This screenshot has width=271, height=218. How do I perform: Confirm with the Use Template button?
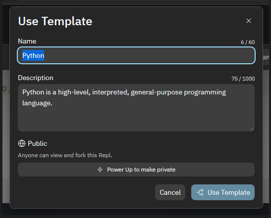223,192
